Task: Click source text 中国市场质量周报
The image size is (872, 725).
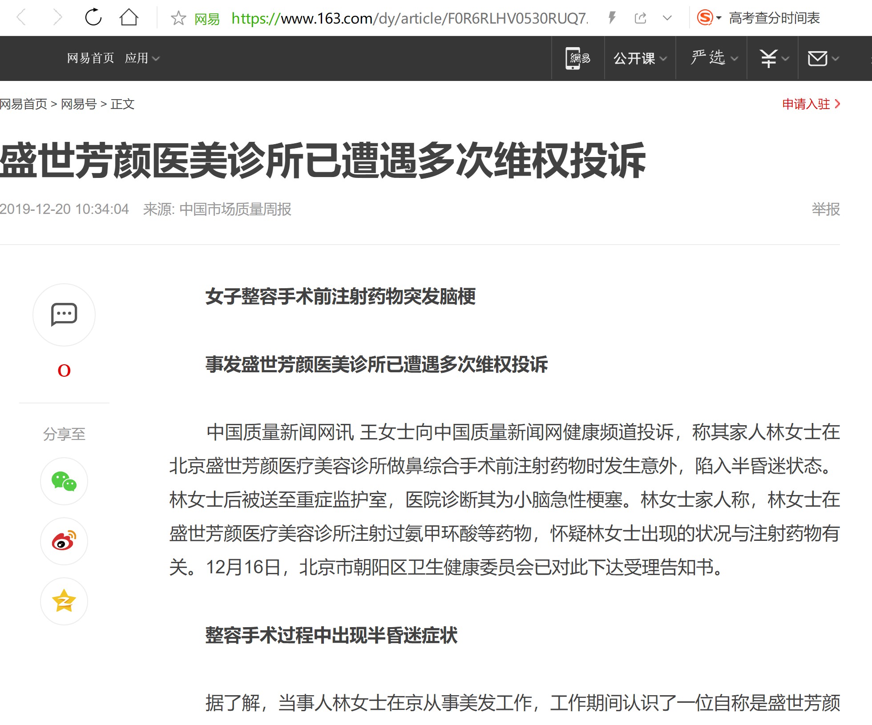Action: click(x=235, y=209)
